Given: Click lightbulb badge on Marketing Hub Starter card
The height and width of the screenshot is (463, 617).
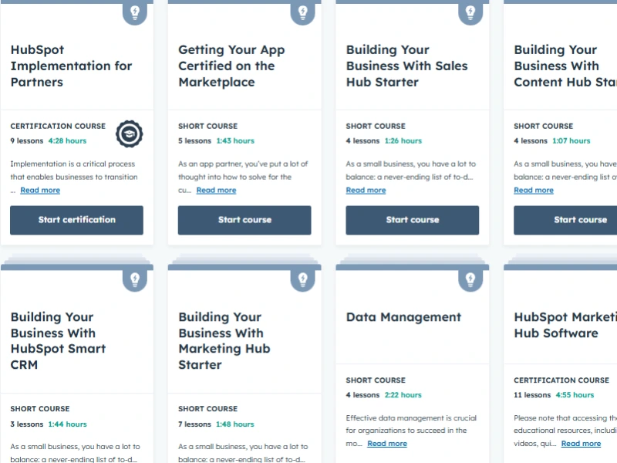Looking at the screenshot, I should coord(302,279).
